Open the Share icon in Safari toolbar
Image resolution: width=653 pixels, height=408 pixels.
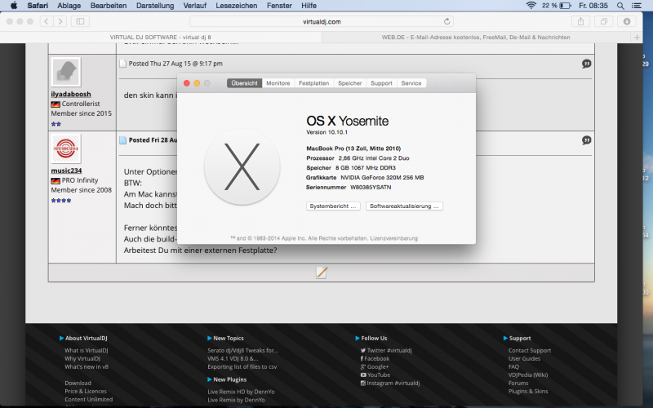(x=581, y=21)
